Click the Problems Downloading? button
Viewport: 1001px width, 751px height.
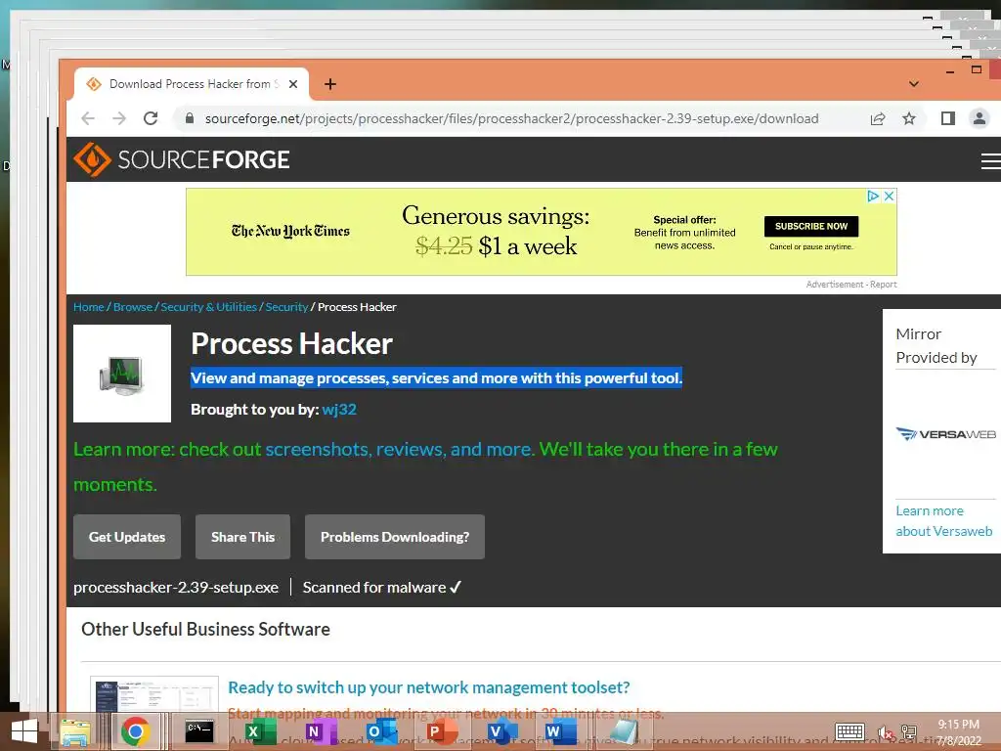point(395,537)
